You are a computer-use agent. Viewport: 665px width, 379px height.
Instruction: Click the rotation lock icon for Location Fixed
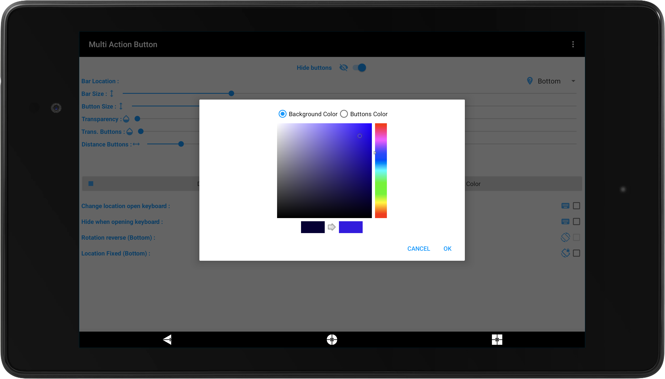565,253
